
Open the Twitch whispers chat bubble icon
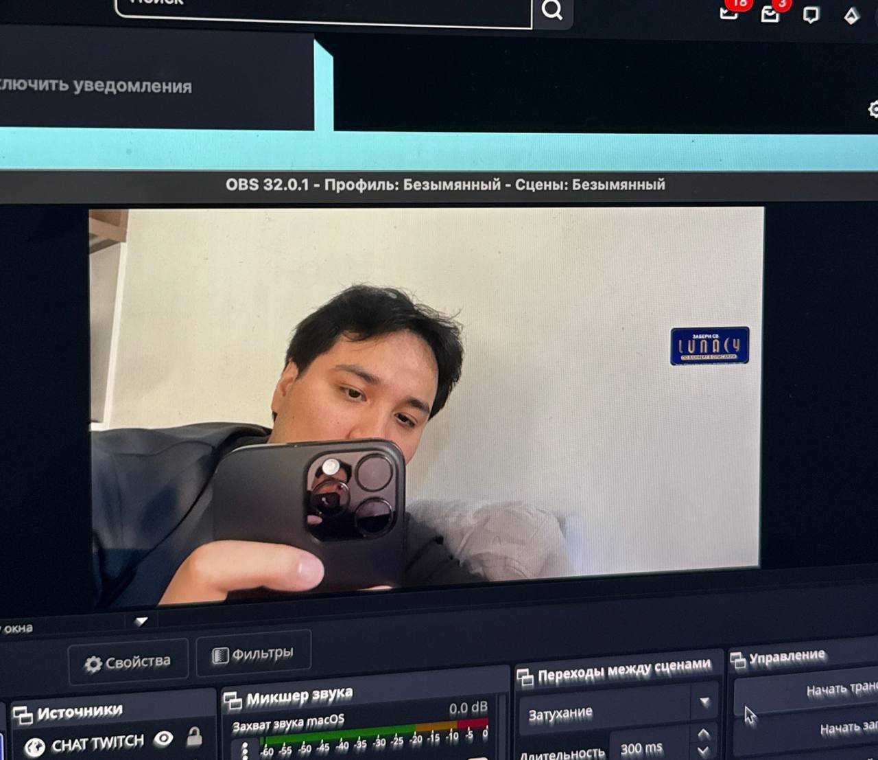[811, 14]
